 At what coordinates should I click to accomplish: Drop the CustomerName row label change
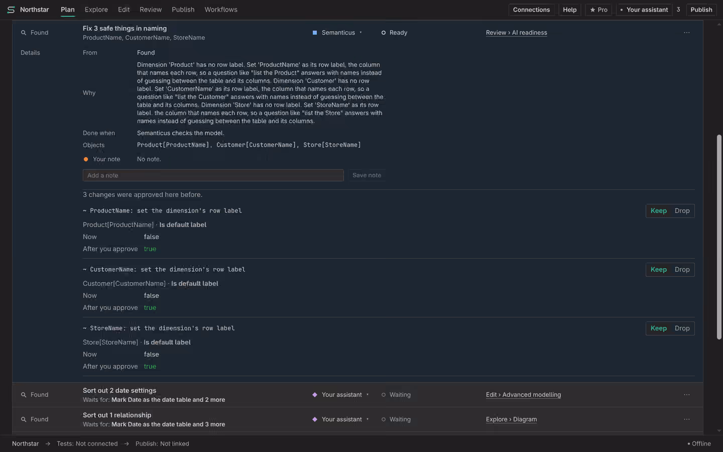[x=682, y=270]
